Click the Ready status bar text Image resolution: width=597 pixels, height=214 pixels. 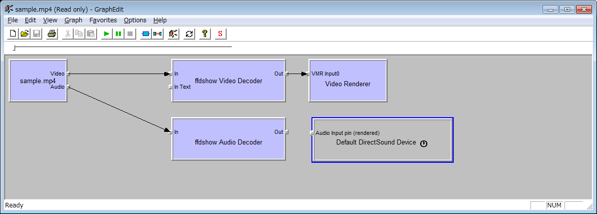(14, 205)
